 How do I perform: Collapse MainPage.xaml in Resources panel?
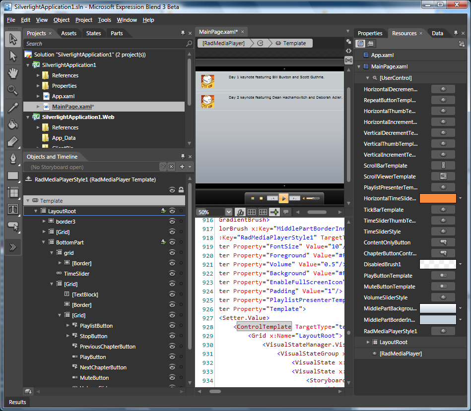coord(359,66)
